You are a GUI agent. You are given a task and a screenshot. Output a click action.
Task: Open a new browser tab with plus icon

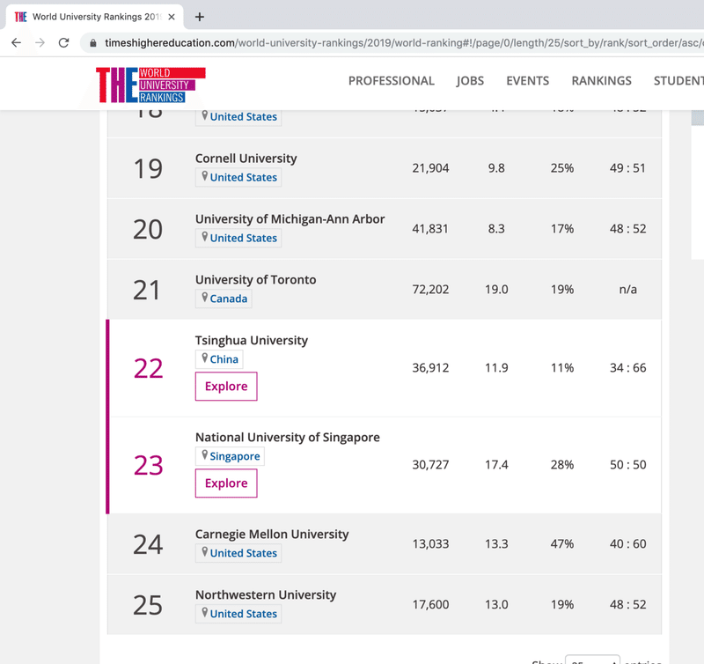(x=200, y=17)
